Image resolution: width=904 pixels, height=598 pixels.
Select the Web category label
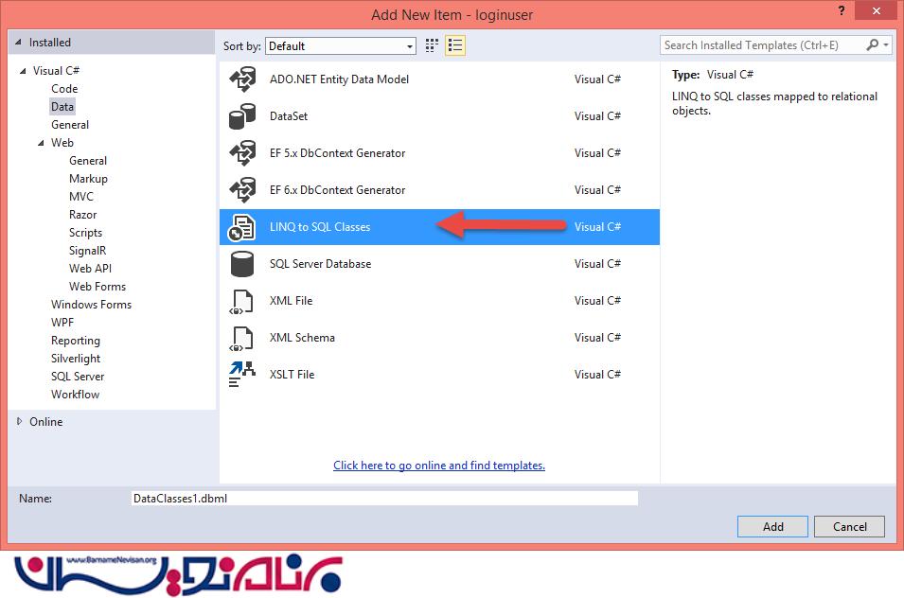tap(62, 143)
